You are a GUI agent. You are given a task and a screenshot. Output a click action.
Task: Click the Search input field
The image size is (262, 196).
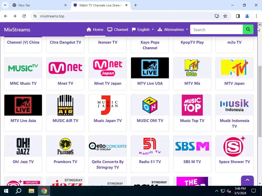tap(216, 30)
